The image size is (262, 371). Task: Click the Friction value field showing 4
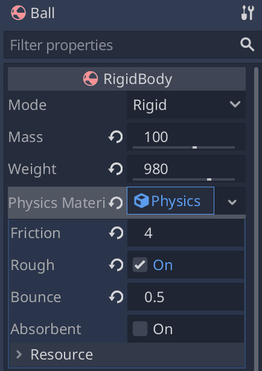click(x=185, y=233)
